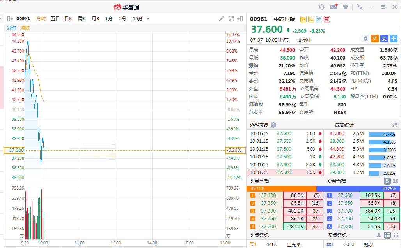Viewport: 401px width, 248px height.
Task: Open the dropdown arrow after 15分
Action: tap(148, 19)
